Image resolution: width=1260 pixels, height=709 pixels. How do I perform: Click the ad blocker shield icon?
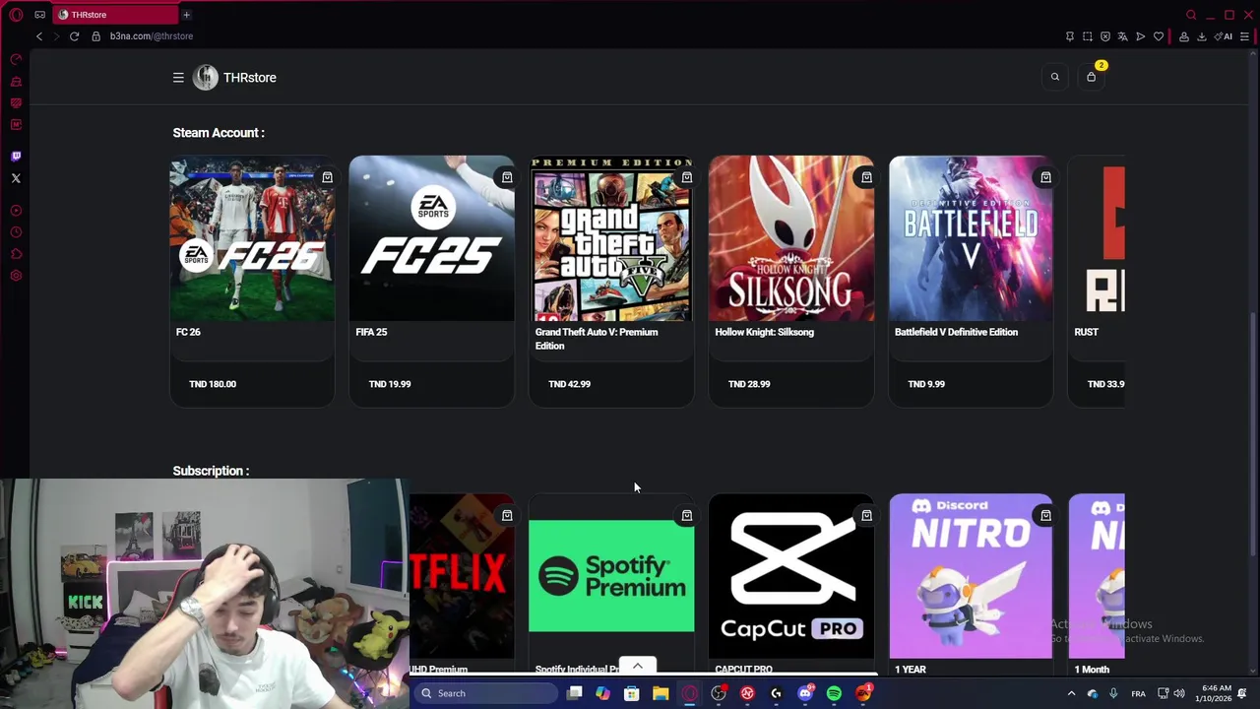(x=1105, y=36)
